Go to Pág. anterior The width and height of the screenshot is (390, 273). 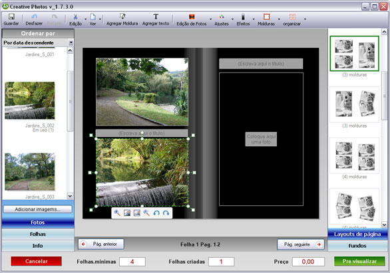click(x=101, y=244)
